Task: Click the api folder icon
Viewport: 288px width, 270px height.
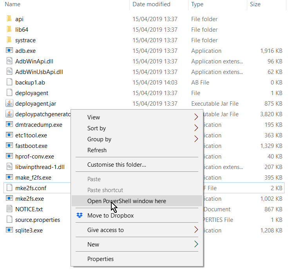Action: [9, 19]
